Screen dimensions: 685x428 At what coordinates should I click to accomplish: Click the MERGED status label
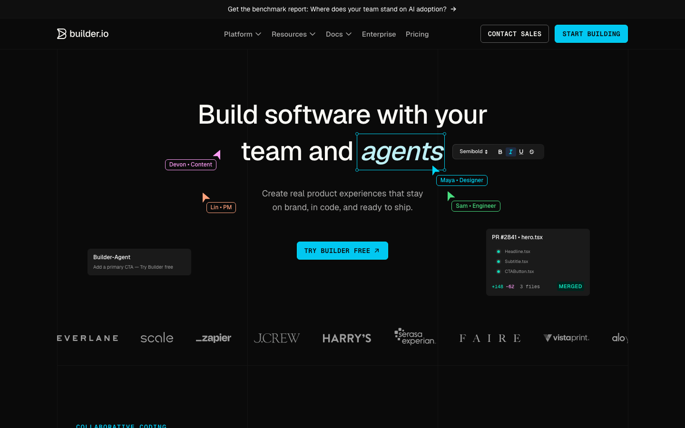tap(570, 286)
